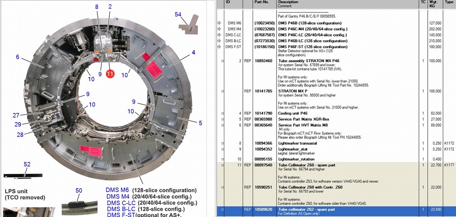Tick the box for STRATON MX P 10141785

(x=223, y=91)
